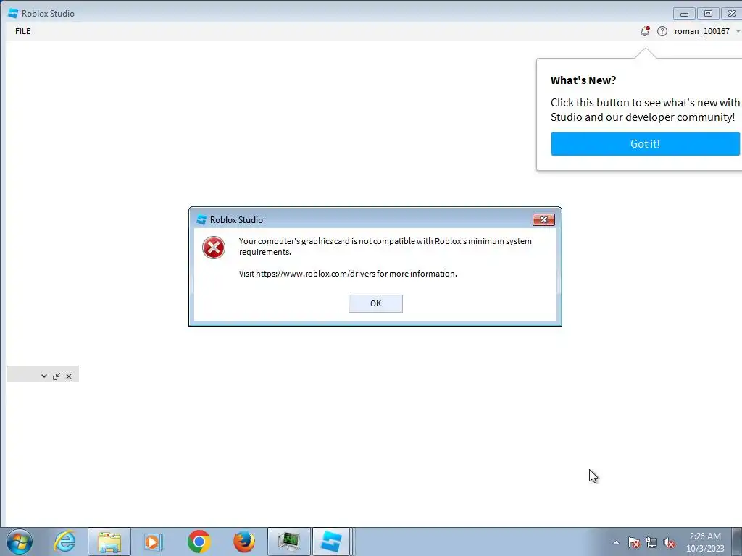Click the Action Center flag icon
The width and height of the screenshot is (742, 556).
click(x=634, y=542)
